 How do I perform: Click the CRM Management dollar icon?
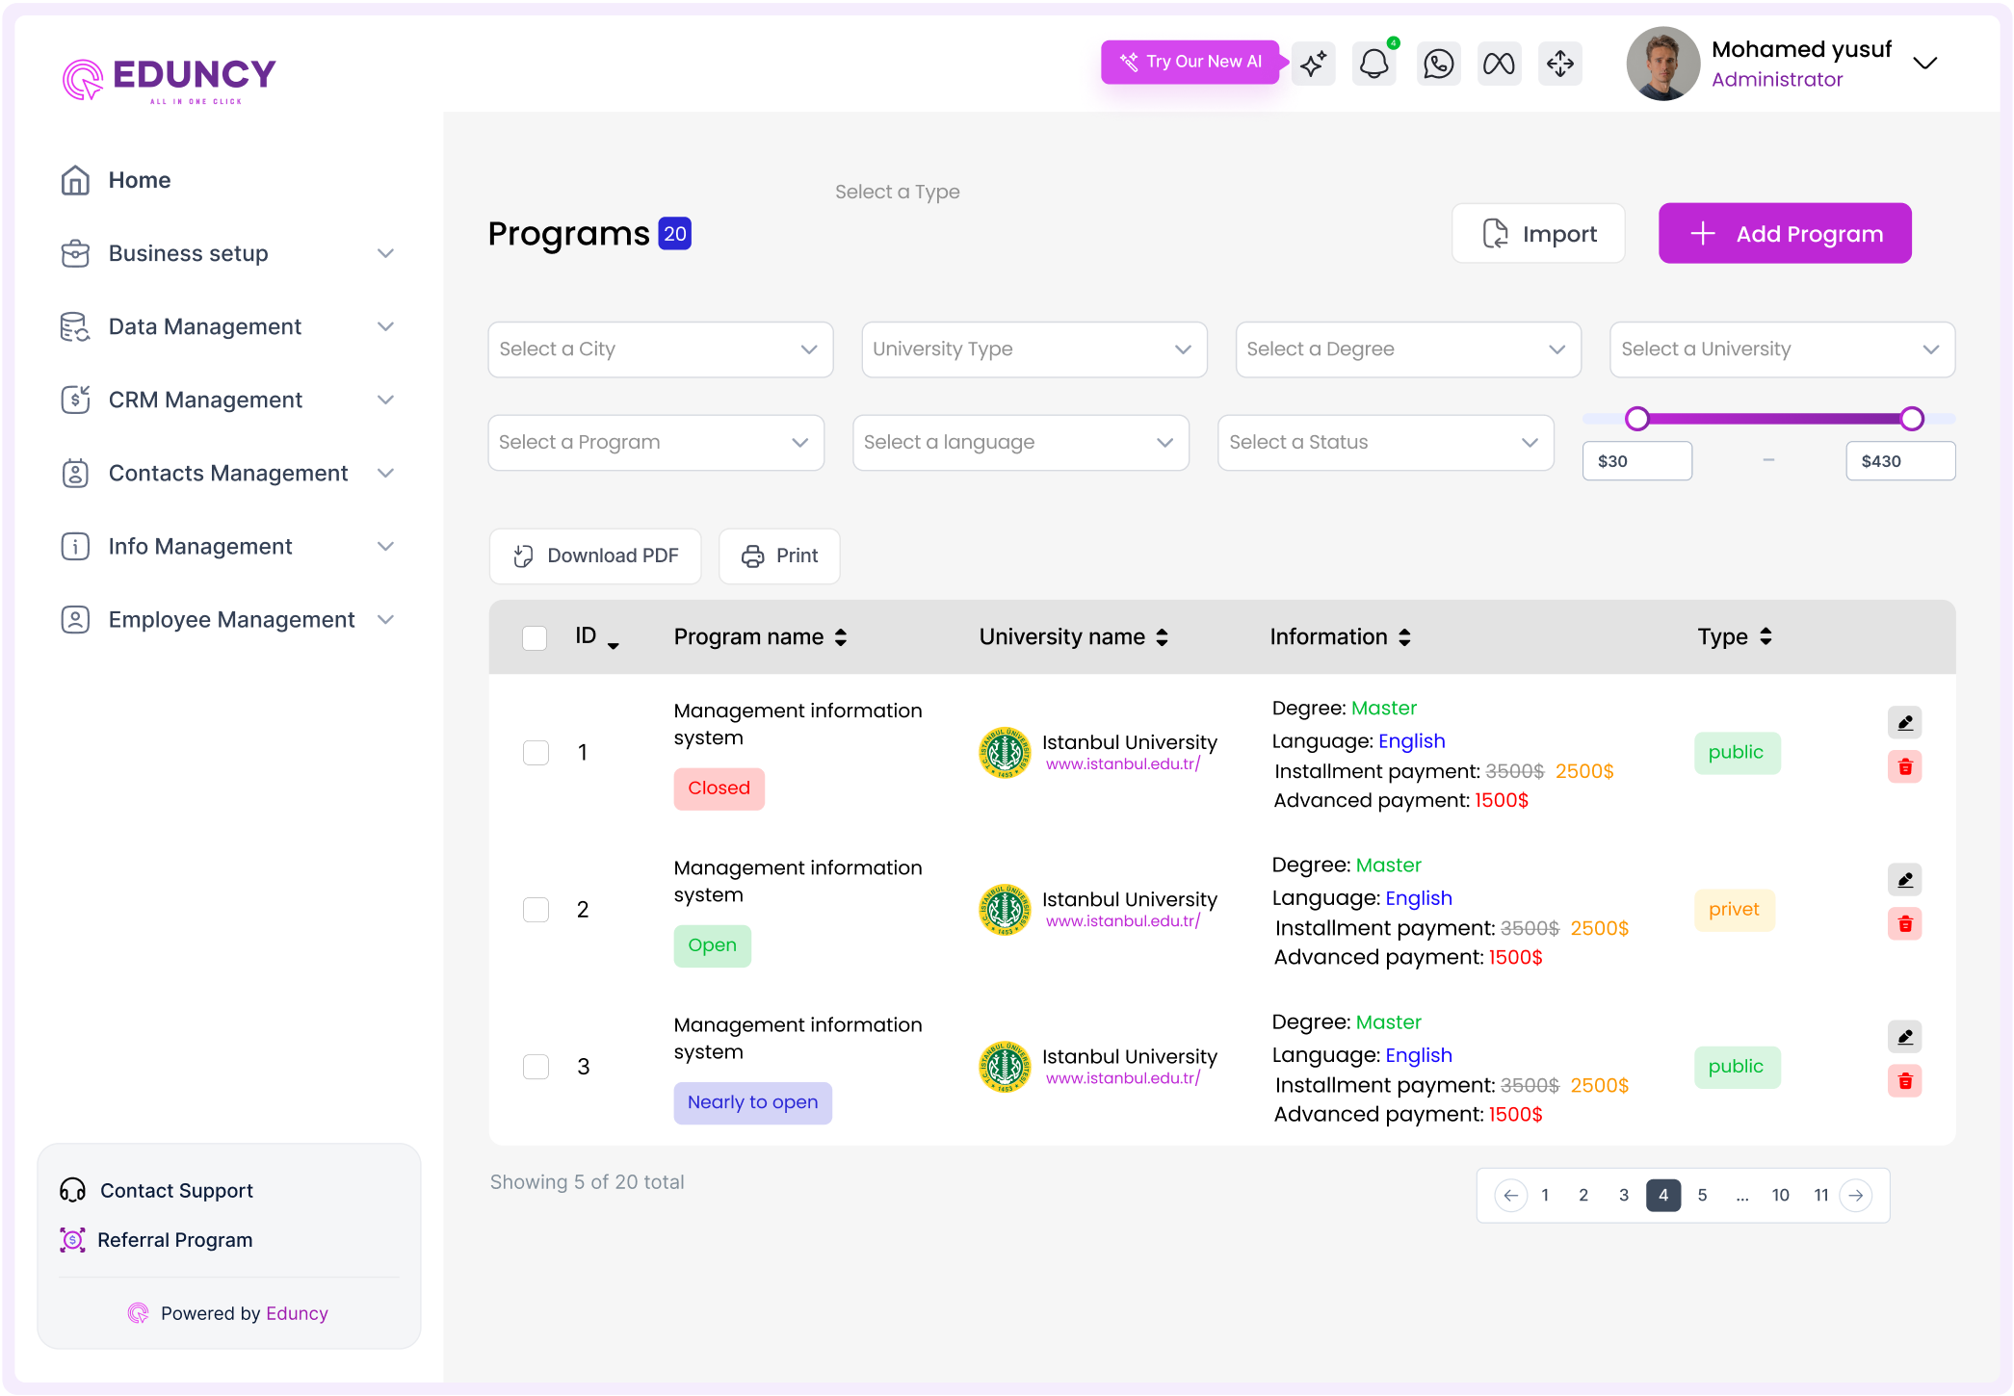pyautogui.click(x=75, y=400)
